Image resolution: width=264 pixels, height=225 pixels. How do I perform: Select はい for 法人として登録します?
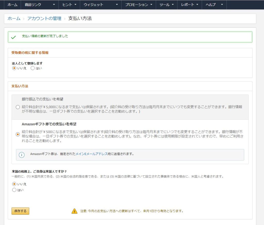click(x=32, y=68)
